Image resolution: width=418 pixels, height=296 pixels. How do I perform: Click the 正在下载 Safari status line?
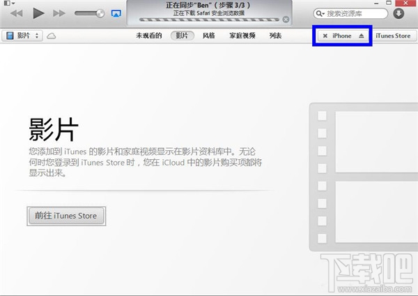tap(209, 13)
